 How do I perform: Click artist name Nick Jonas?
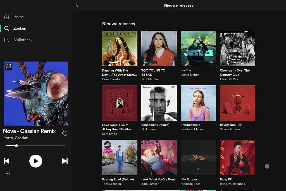tap(149, 129)
